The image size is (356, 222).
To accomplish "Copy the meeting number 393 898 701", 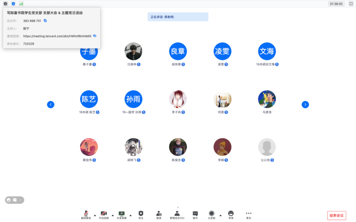I will 45,21.
